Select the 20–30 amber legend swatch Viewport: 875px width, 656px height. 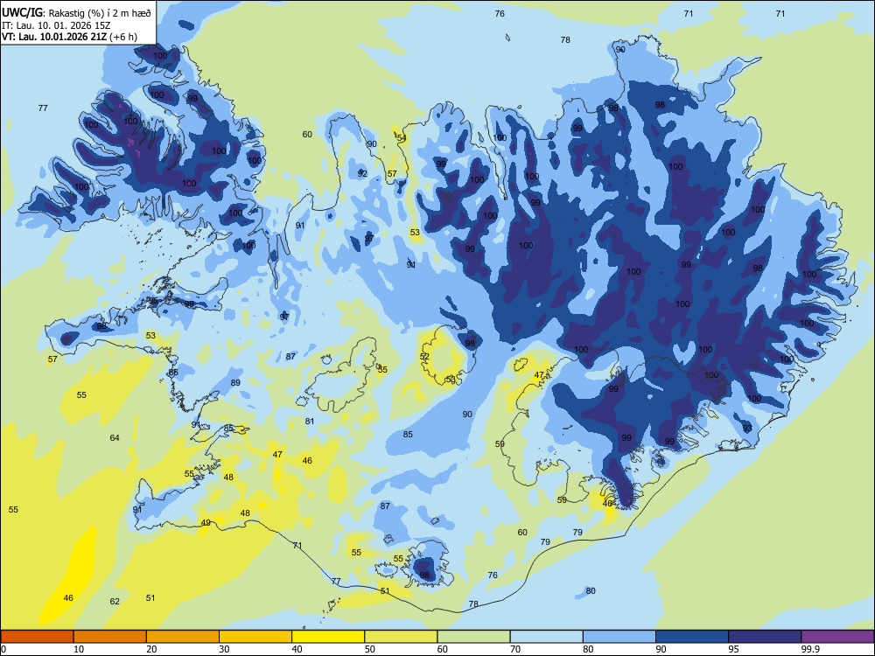click(183, 637)
